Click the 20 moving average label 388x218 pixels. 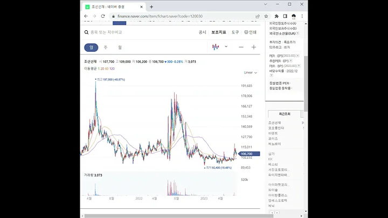point(102,69)
